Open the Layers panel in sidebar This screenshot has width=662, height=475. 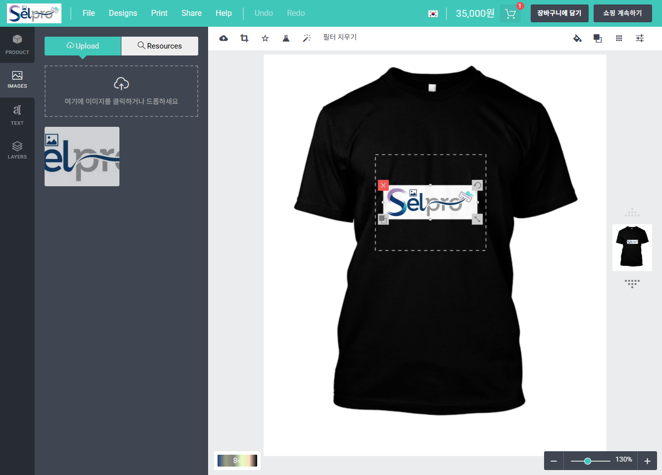(x=17, y=150)
